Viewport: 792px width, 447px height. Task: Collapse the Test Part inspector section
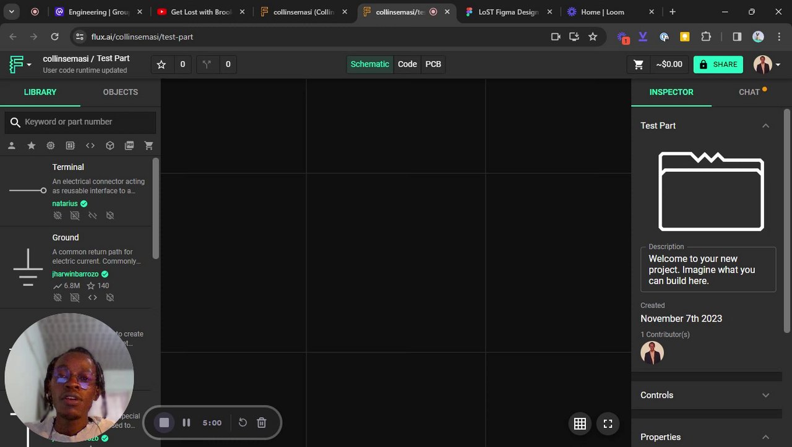[x=765, y=126]
